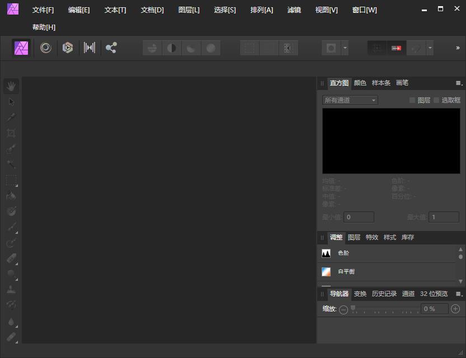Select the Crop tool
466x358 pixels.
click(x=11, y=133)
